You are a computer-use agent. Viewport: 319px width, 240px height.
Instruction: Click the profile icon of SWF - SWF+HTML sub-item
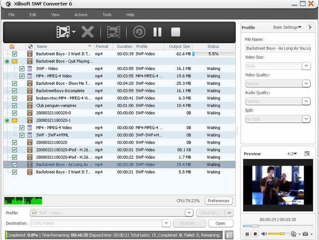(x=30, y=135)
